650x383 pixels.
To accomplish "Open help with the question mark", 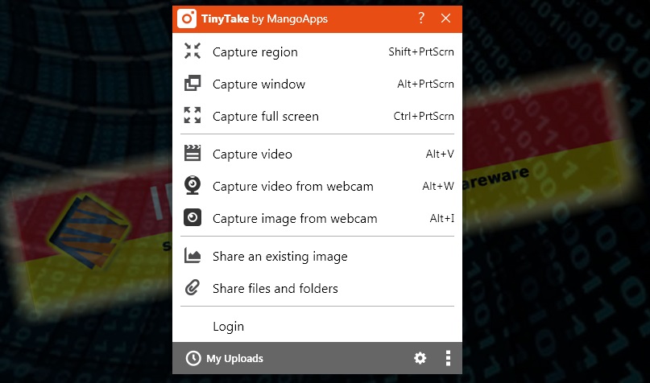I will 421,18.
